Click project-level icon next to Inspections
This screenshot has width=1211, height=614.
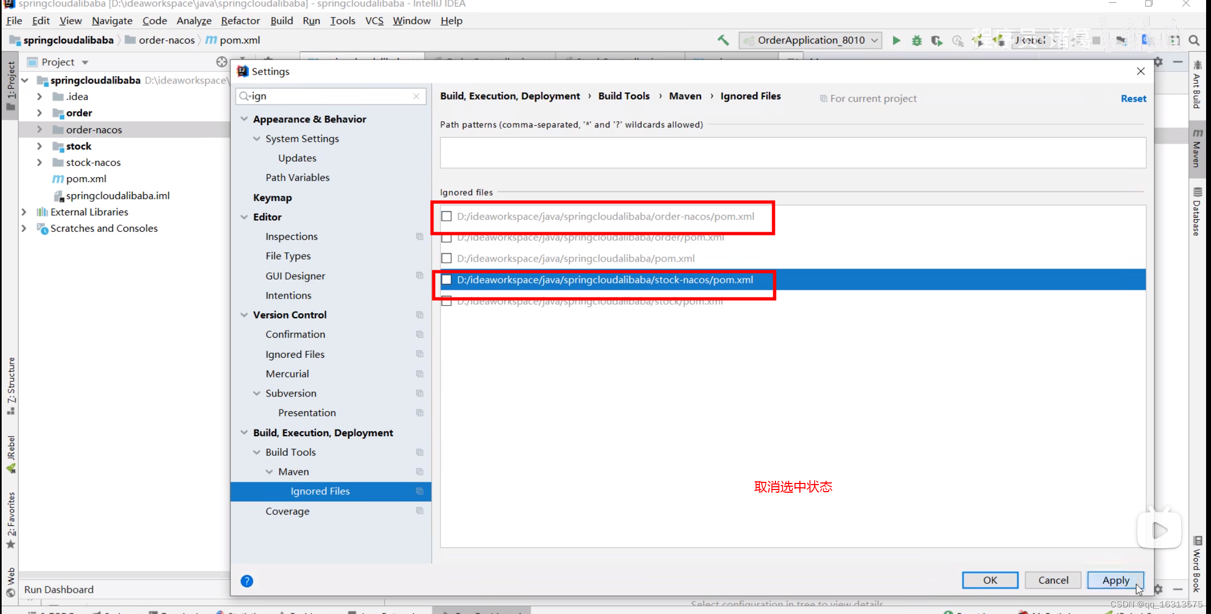[419, 236]
